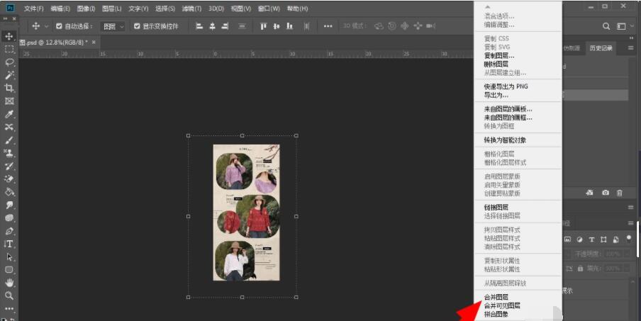Select the Lasso tool
The height and width of the screenshot is (321, 641).
coord(9,62)
